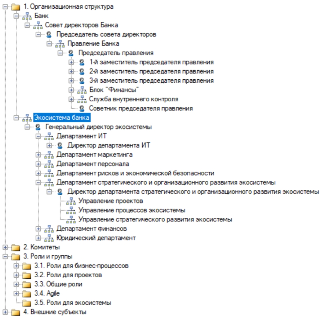Screen dimensions: 321x318
Task: Select Совет директоров Банка item
Action: click(x=82, y=25)
